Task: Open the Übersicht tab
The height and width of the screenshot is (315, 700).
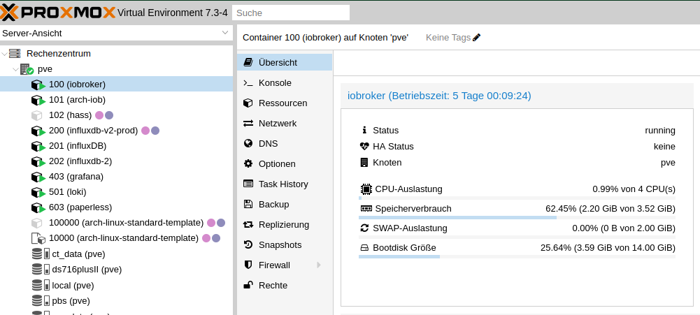Action: pos(285,62)
